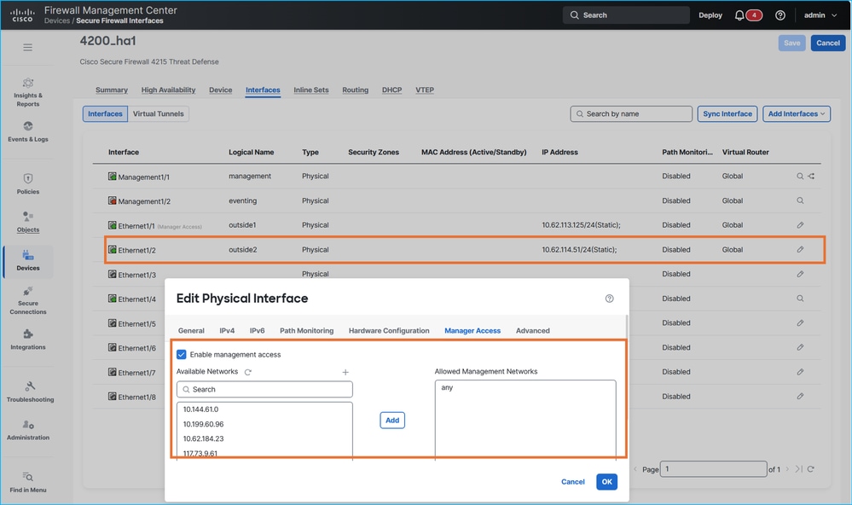This screenshot has width=852, height=505.
Task: Select 'any' in Allowed Management Networks
Action: 447,387
